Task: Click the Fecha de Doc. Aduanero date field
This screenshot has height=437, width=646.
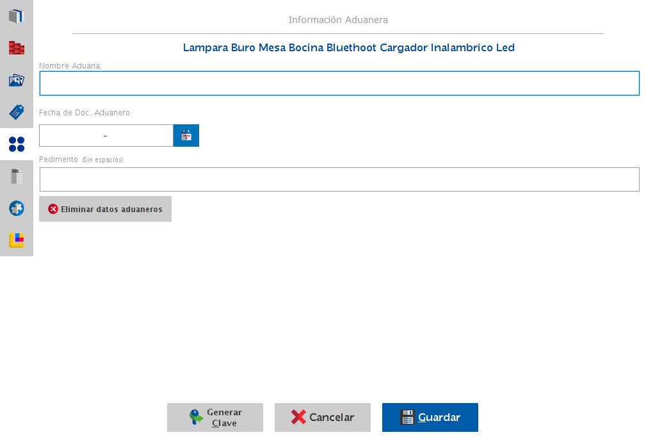Action: pos(106,136)
